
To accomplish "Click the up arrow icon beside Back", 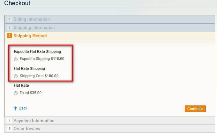I will point(15,108).
